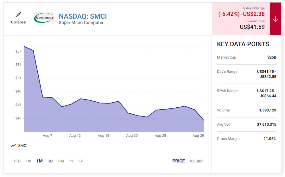The image size is (285, 177).
Task: Click the Today's Change label
Action: pos(254,8)
